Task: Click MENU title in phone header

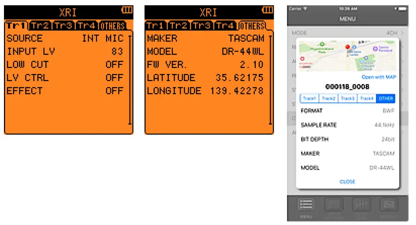Action: pos(347,19)
